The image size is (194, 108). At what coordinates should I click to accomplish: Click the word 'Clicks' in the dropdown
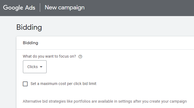coord(32,67)
